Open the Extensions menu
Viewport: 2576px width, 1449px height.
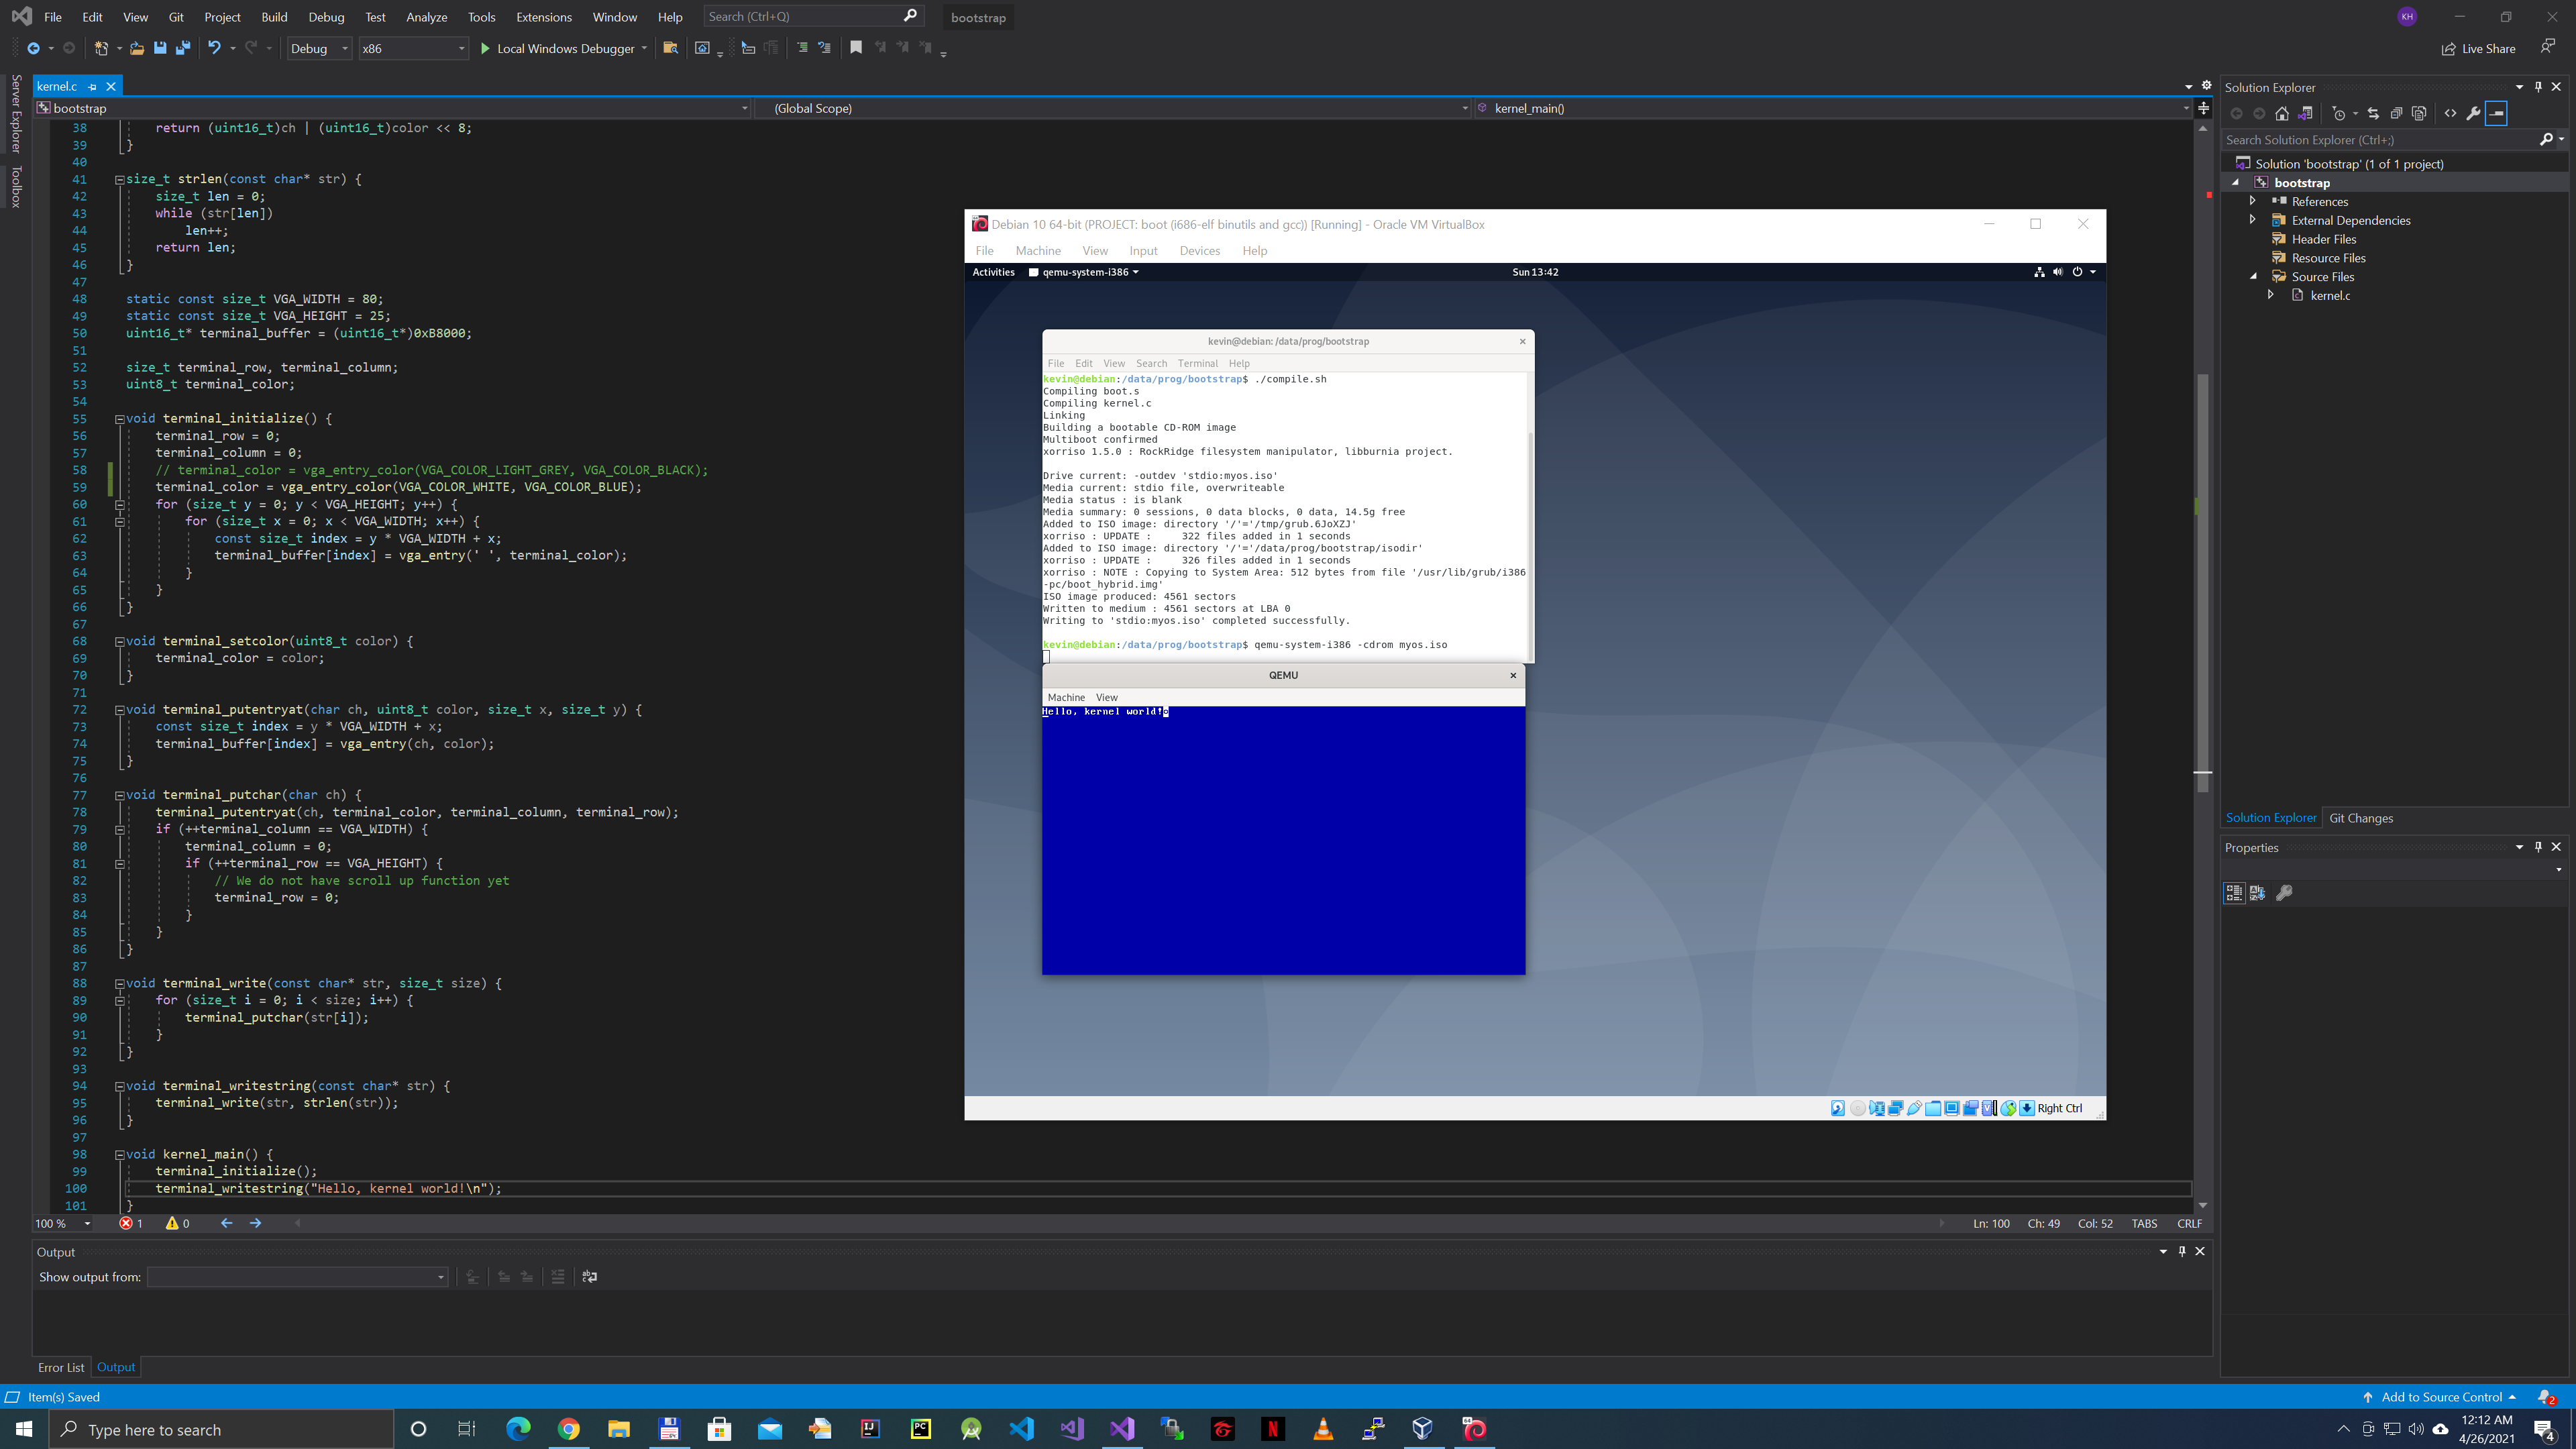pyautogui.click(x=543, y=17)
